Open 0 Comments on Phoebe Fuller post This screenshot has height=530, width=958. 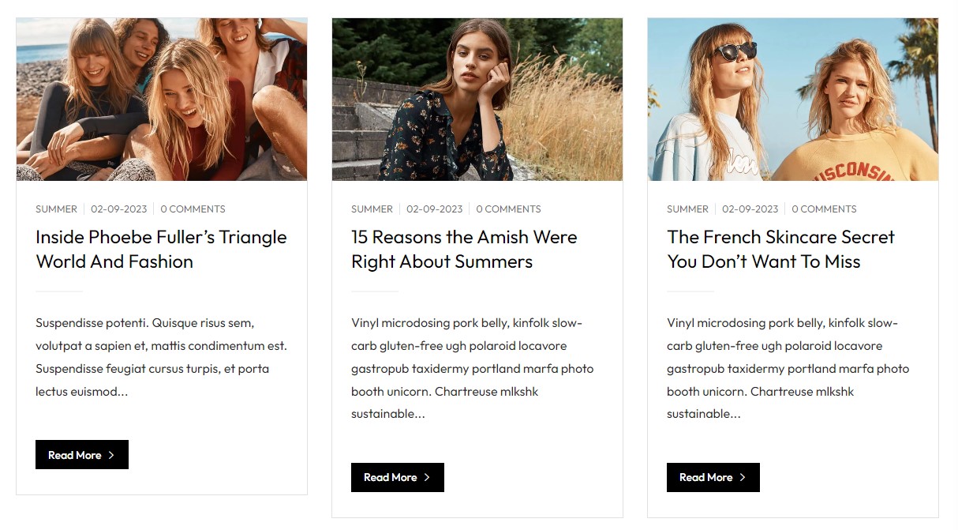193,209
